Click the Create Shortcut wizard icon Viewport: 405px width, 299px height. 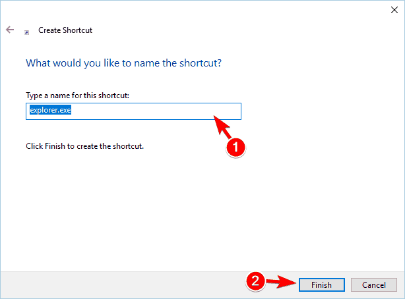(x=26, y=32)
